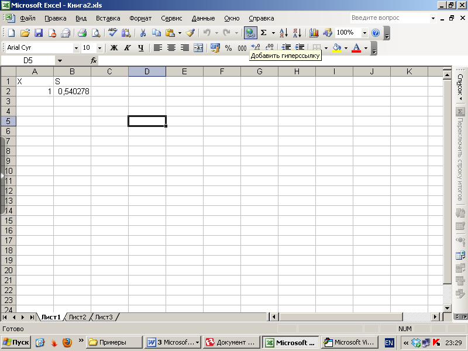The height and width of the screenshot is (351, 468).
Task: Insert AutoSum with sigma icon
Action: pos(264,33)
